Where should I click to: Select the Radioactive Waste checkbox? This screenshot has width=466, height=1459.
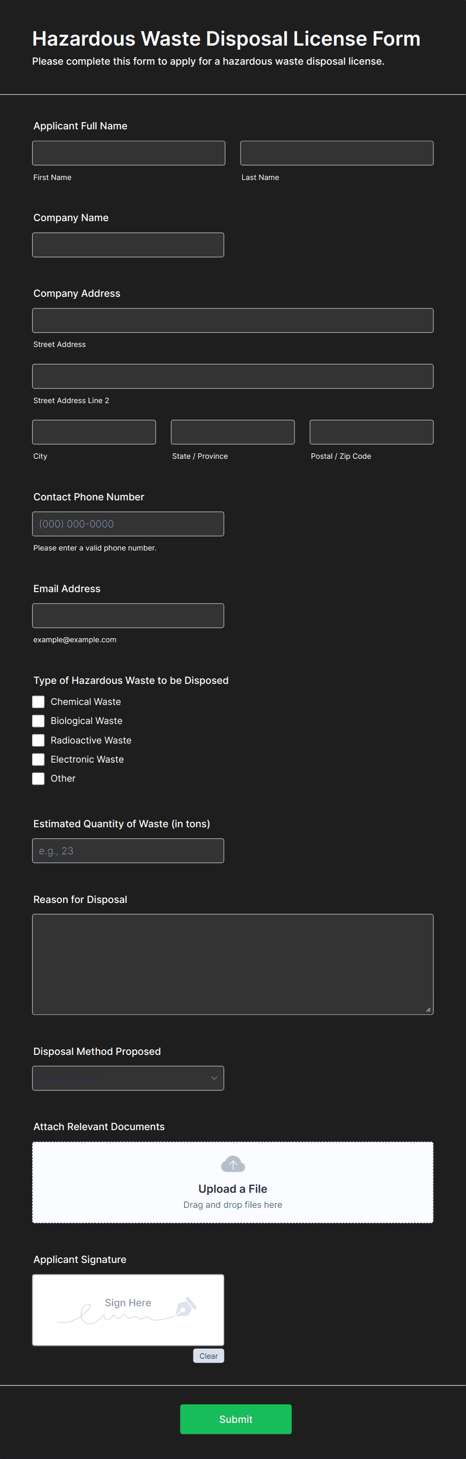pyautogui.click(x=38, y=740)
